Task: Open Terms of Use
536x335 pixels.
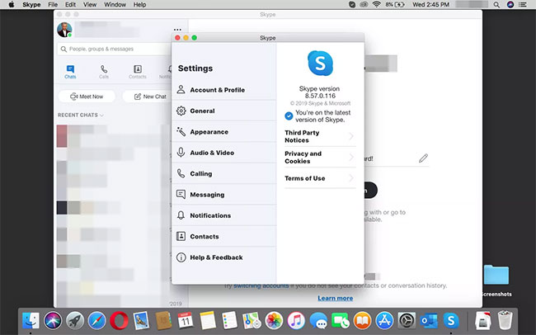Action: (320, 178)
